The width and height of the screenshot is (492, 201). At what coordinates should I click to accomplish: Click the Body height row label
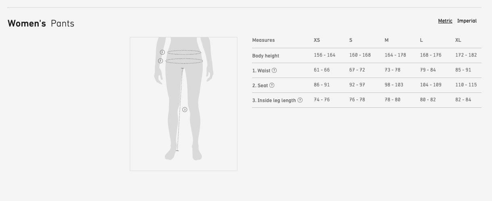tap(265, 55)
